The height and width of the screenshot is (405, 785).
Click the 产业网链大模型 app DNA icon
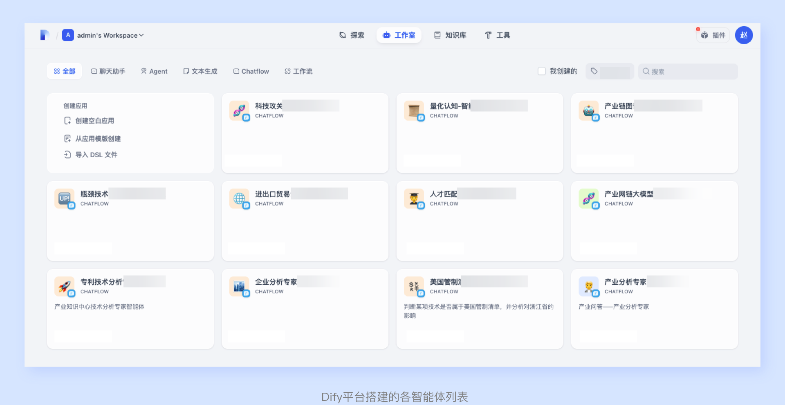(x=589, y=198)
